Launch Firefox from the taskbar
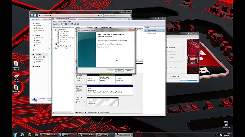The image size is (245, 137). [x=29, y=135]
